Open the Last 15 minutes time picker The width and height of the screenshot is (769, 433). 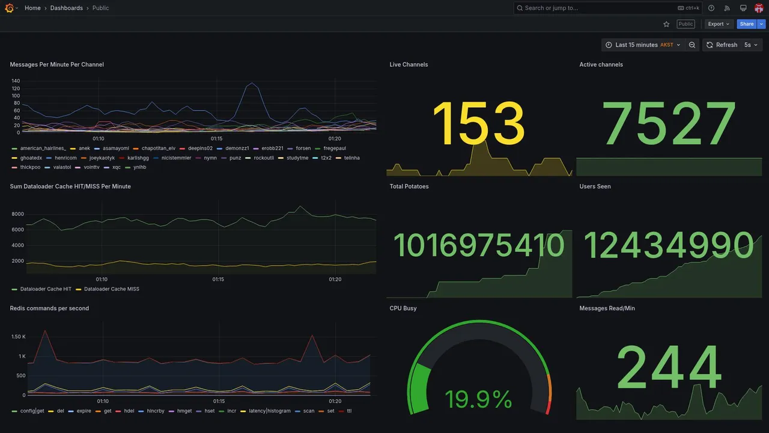pyautogui.click(x=643, y=45)
